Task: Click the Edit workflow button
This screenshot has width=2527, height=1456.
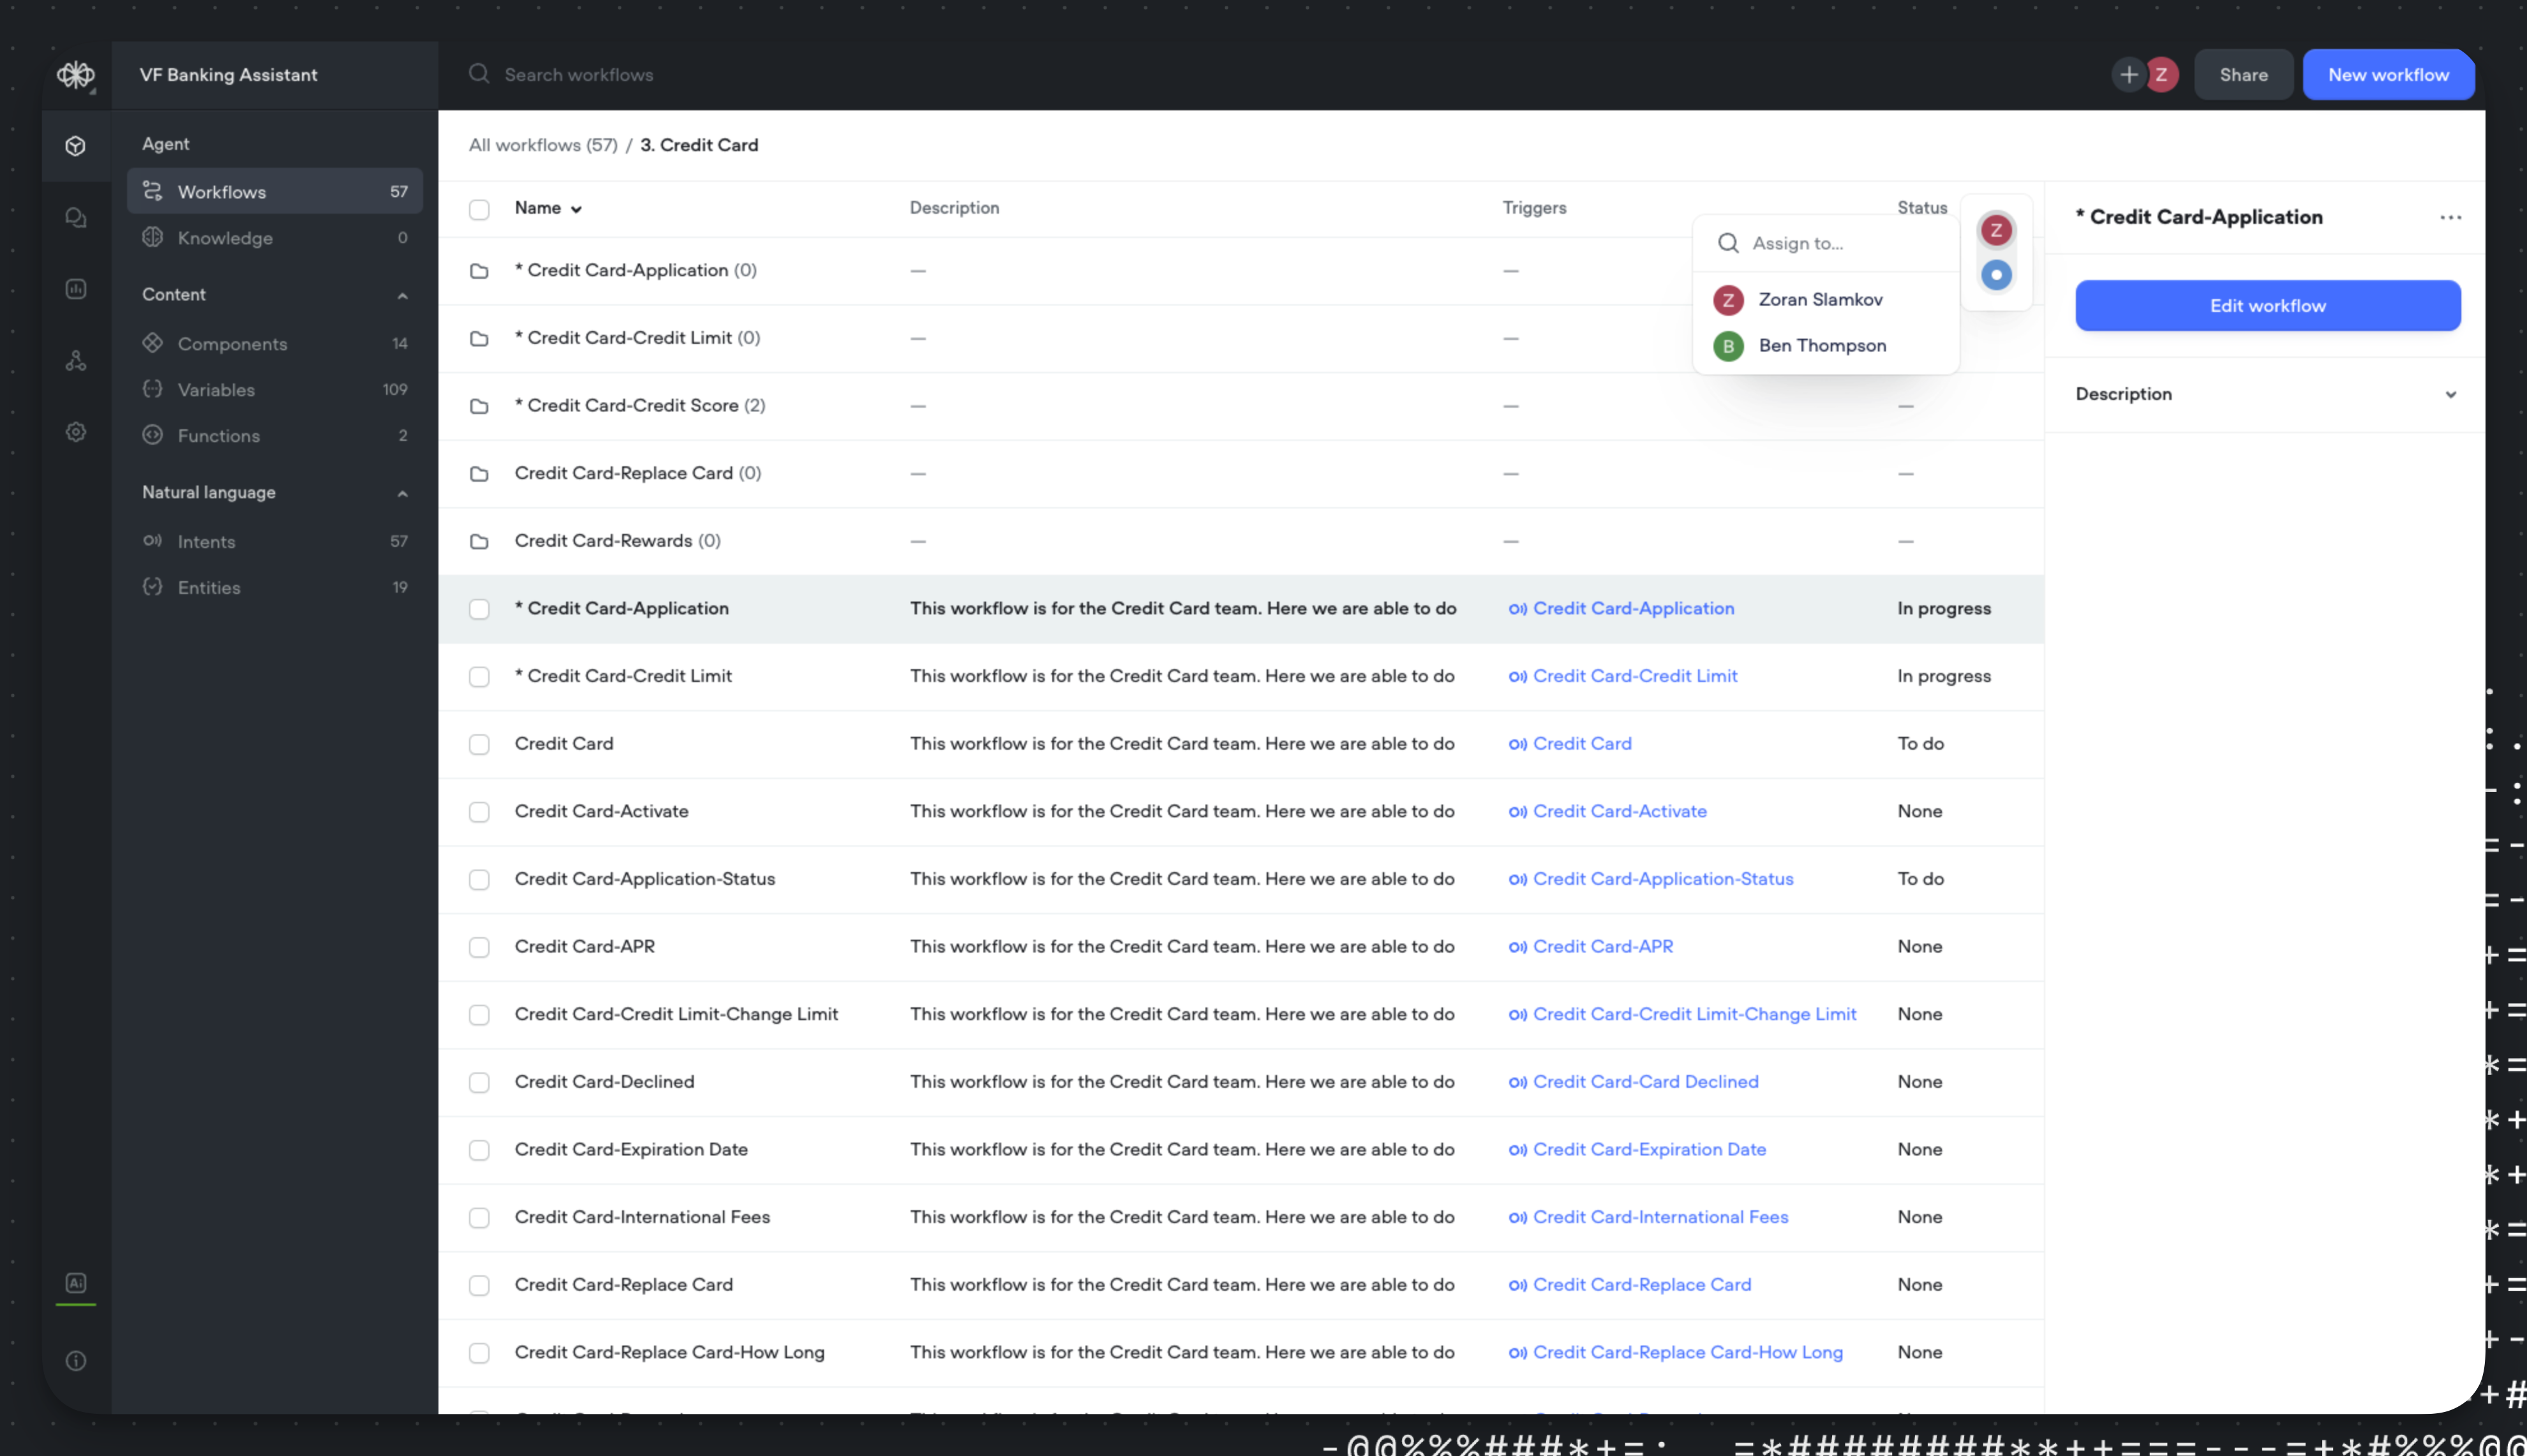Action: coord(2267,306)
